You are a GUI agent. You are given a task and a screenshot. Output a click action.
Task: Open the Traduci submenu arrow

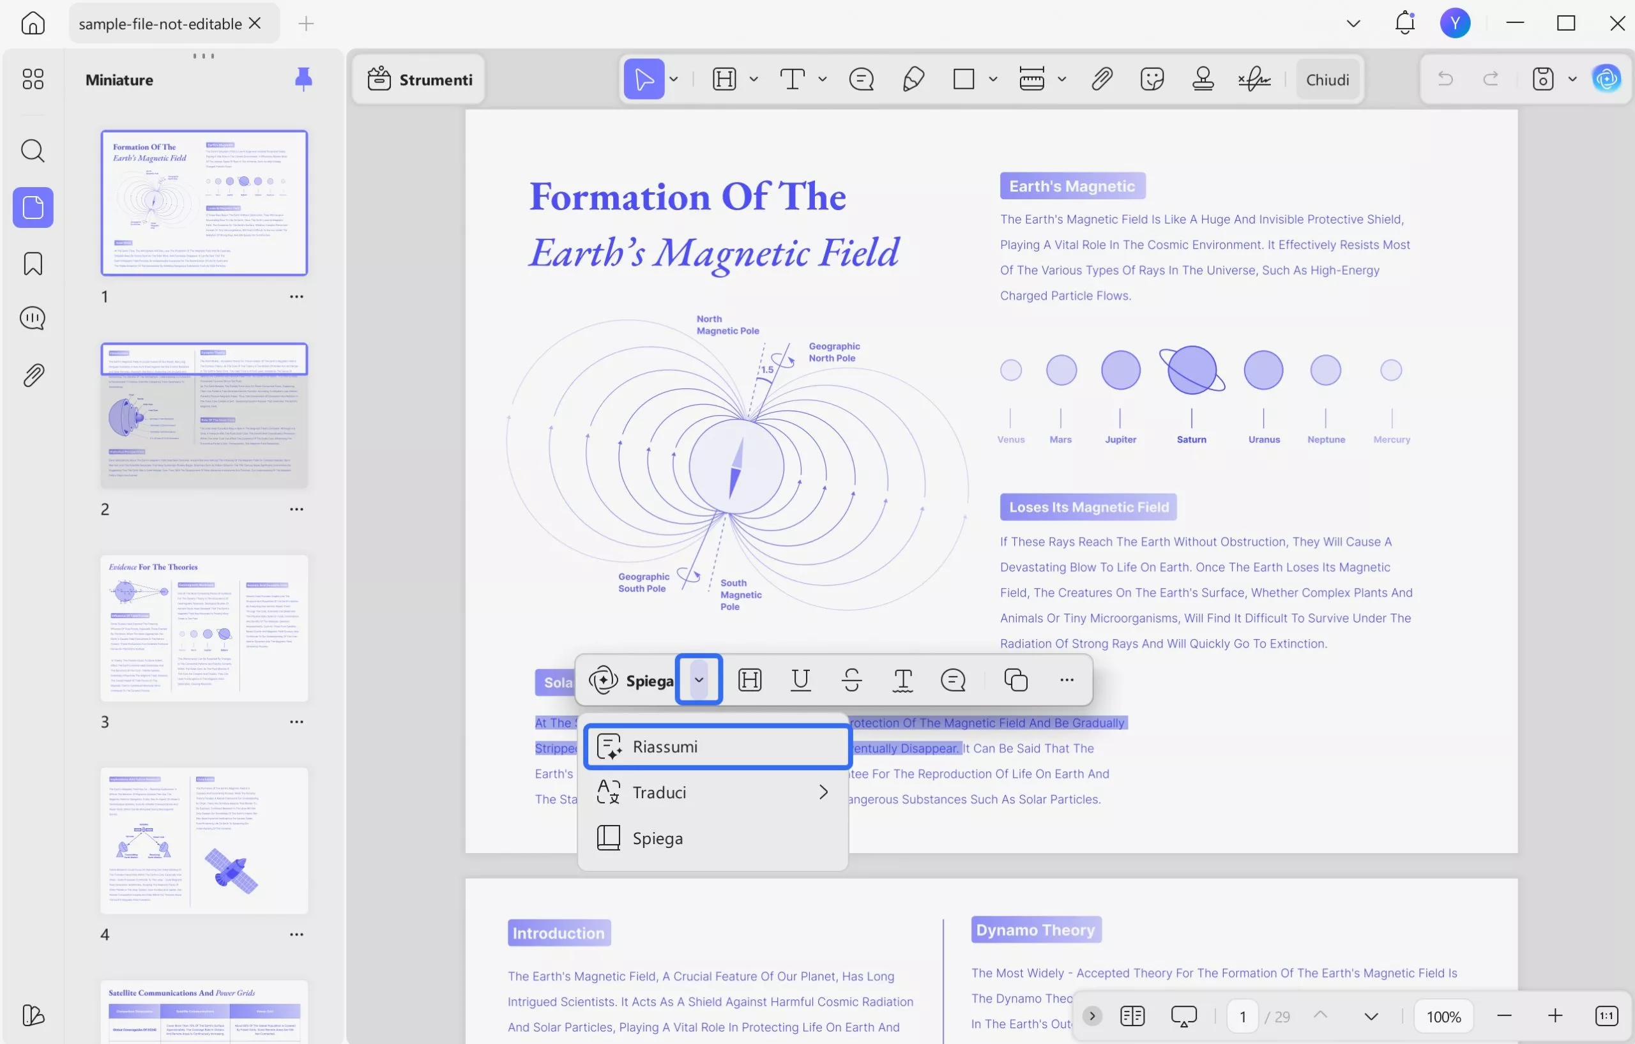pyautogui.click(x=823, y=792)
